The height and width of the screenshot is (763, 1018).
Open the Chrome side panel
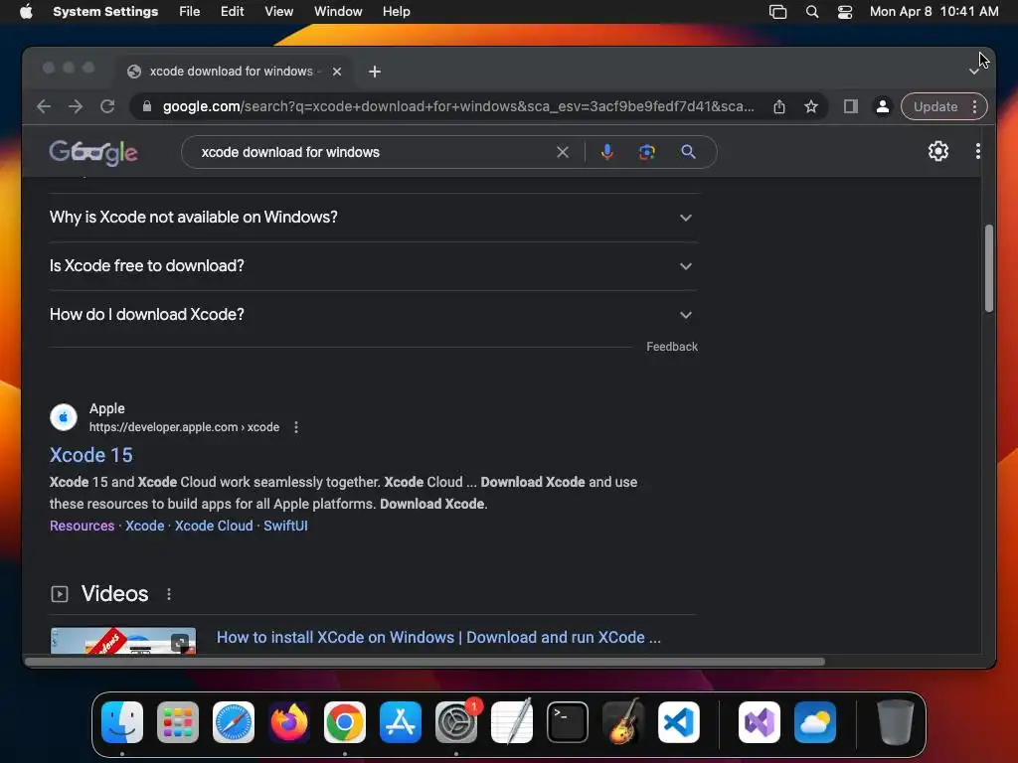click(x=851, y=106)
